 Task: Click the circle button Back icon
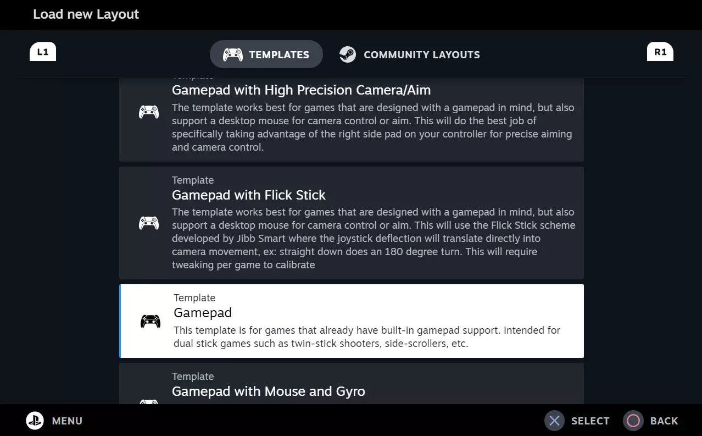coord(633,421)
